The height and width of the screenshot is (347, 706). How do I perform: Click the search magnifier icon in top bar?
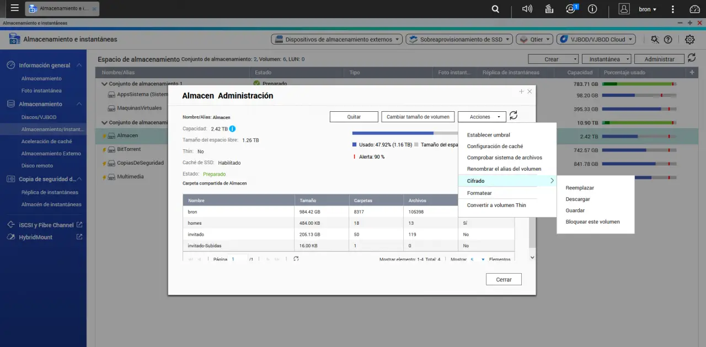pos(495,9)
